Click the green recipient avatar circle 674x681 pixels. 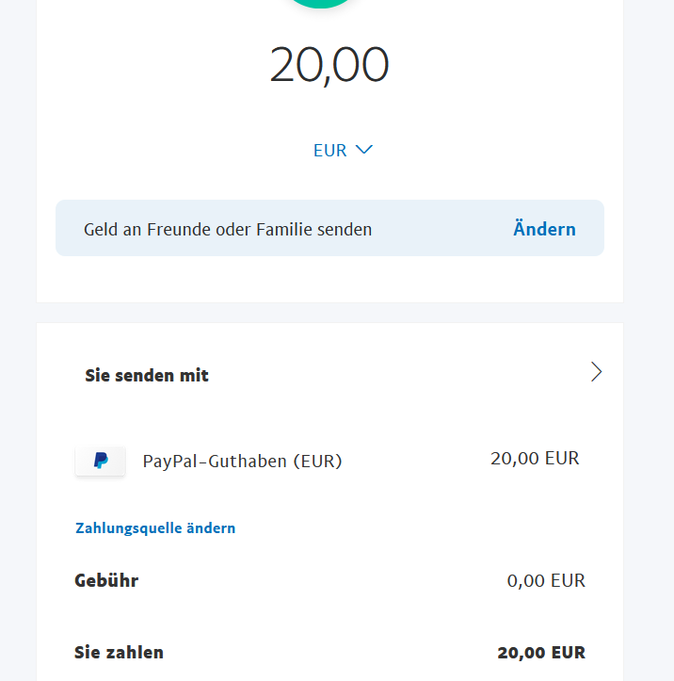pyautogui.click(x=321, y=3)
